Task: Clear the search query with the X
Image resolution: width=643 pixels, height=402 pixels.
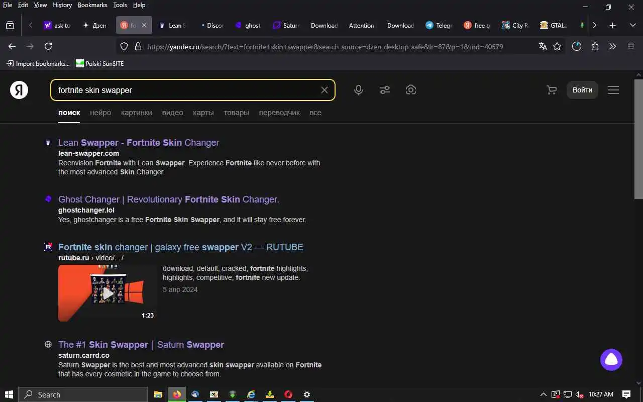Action: click(x=325, y=90)
